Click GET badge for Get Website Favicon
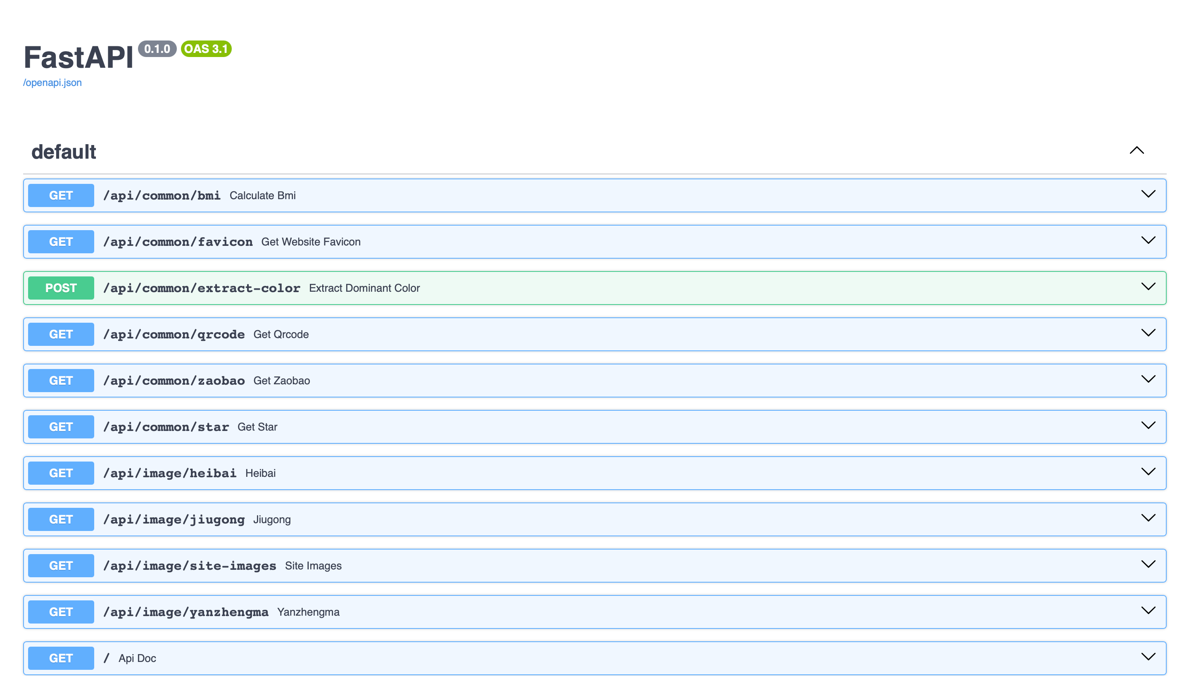This screenshot has width=1189, height=676. (x=61, y=242)
